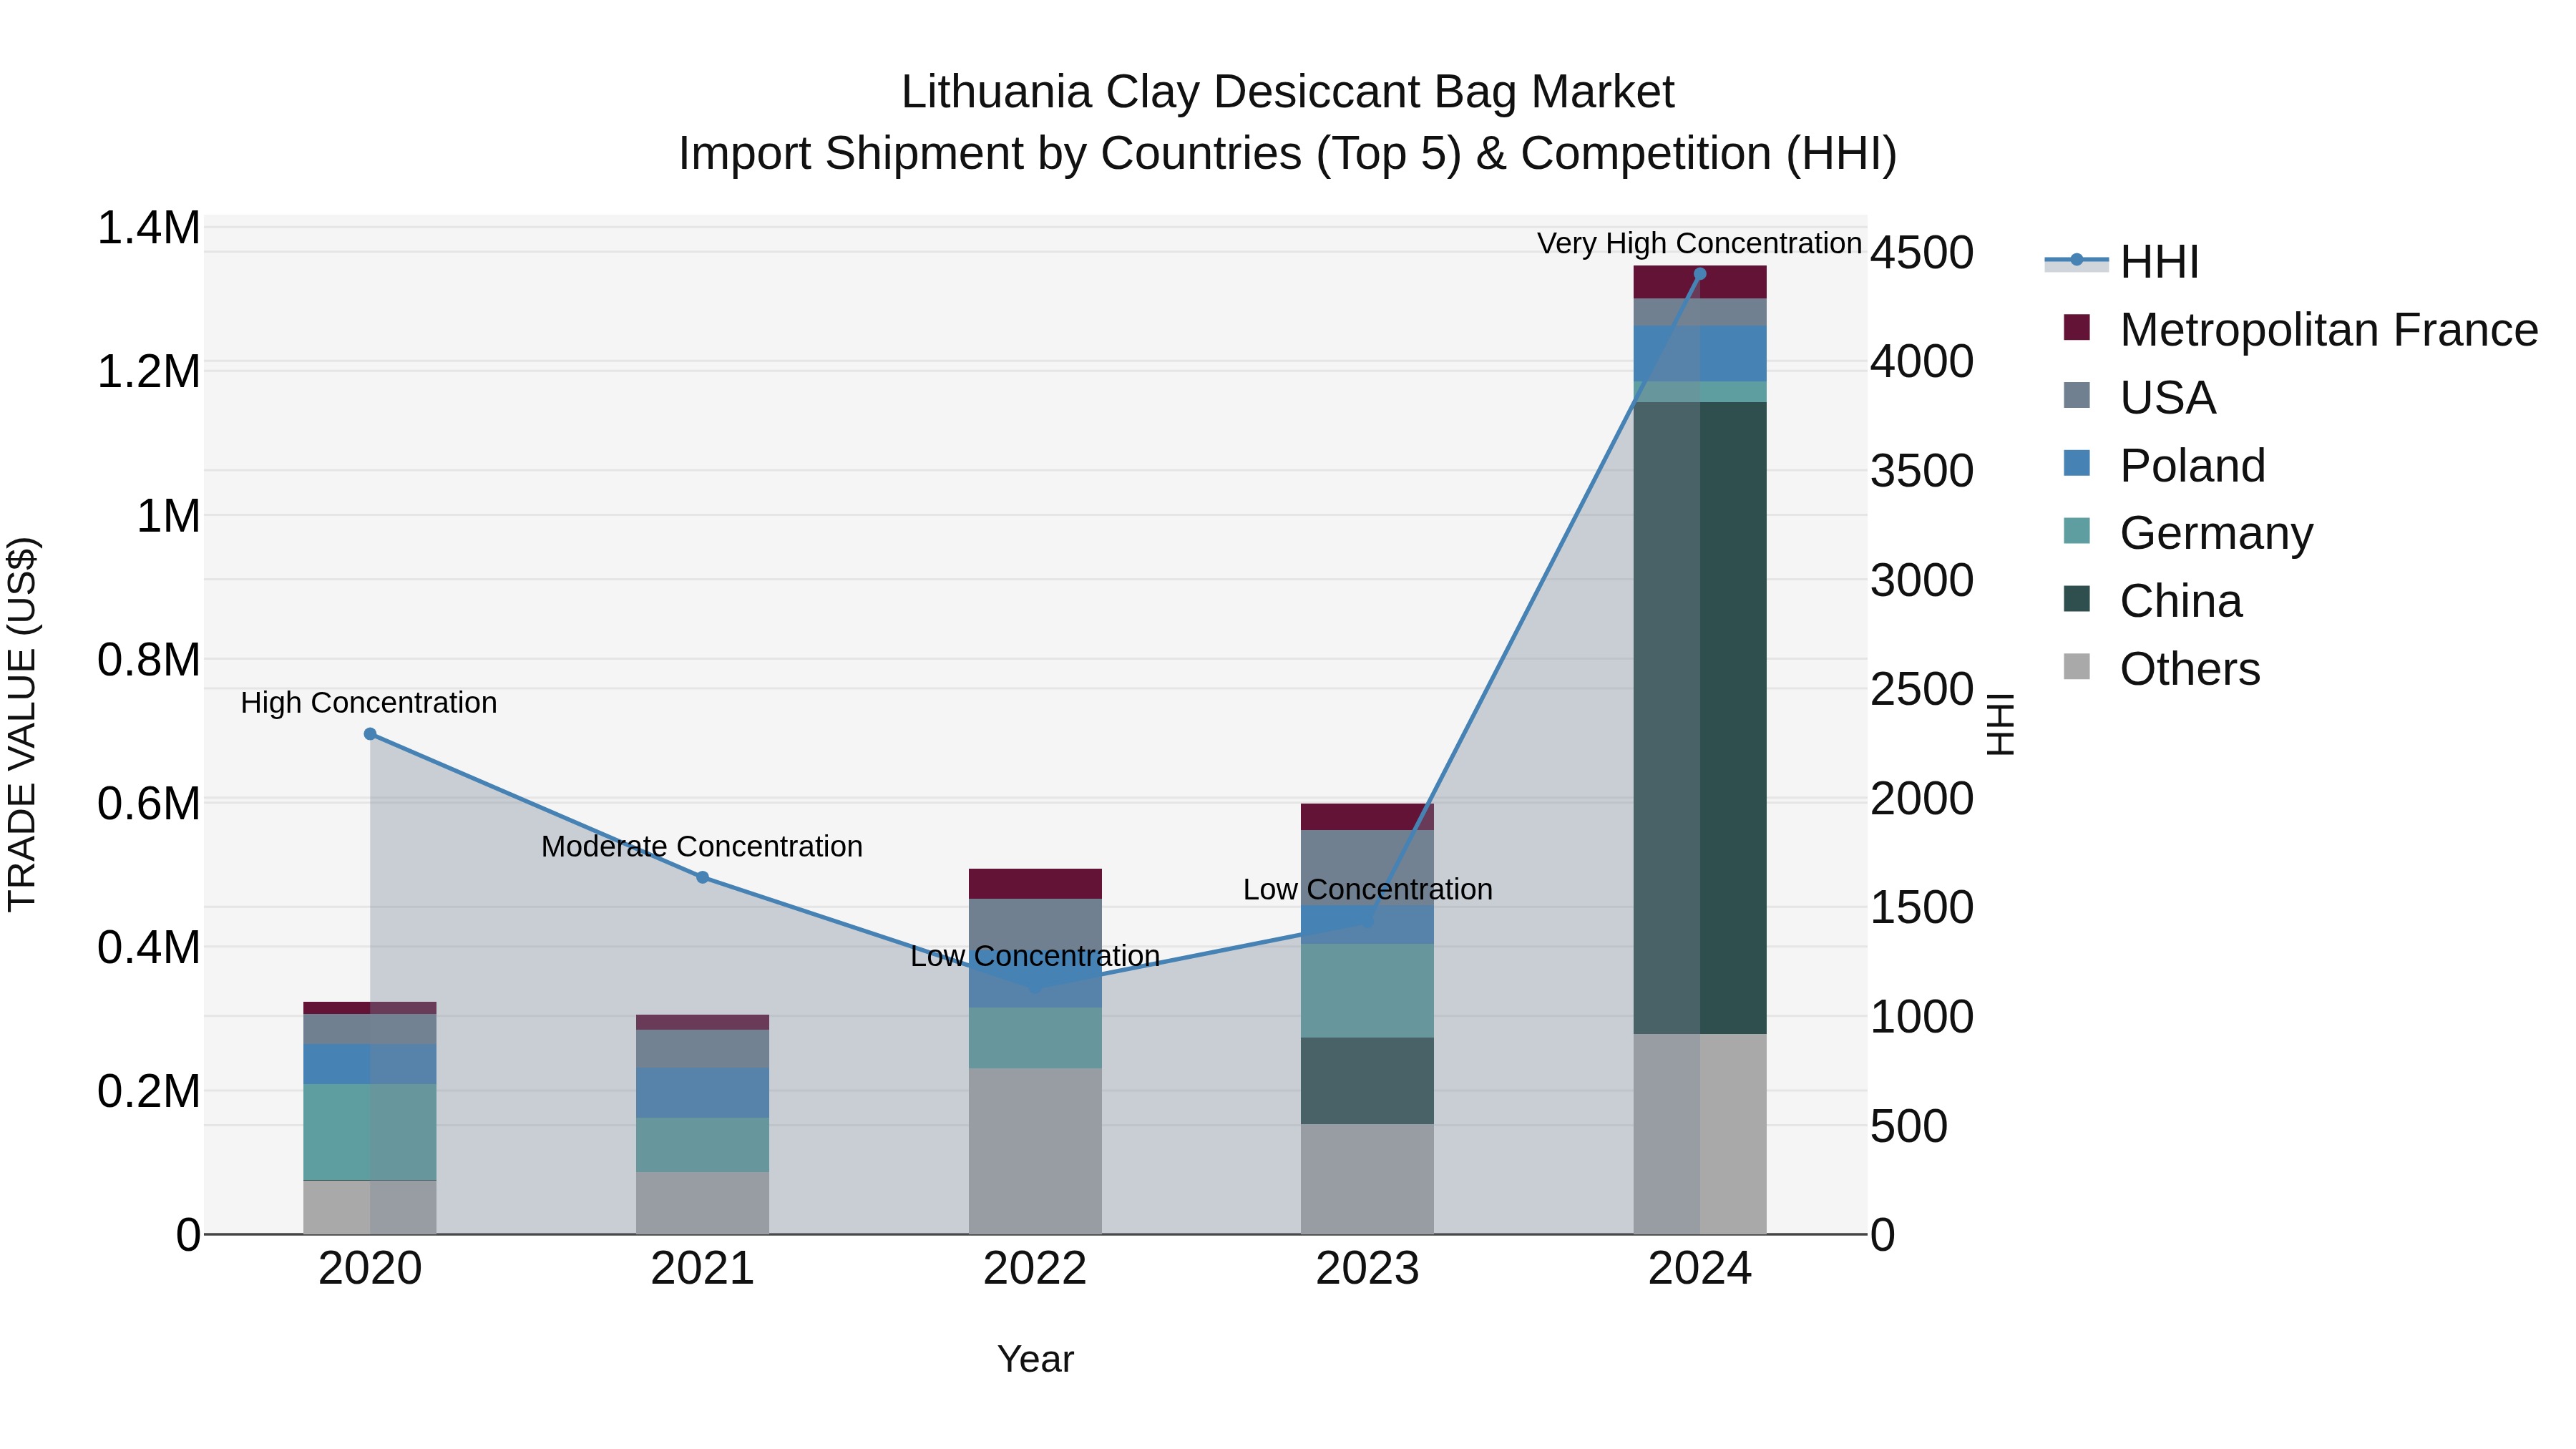Click the China segment of 2023 bar
Image resolution: width=2576 pixels, height=1449 pixels.
point(1367,1080)
